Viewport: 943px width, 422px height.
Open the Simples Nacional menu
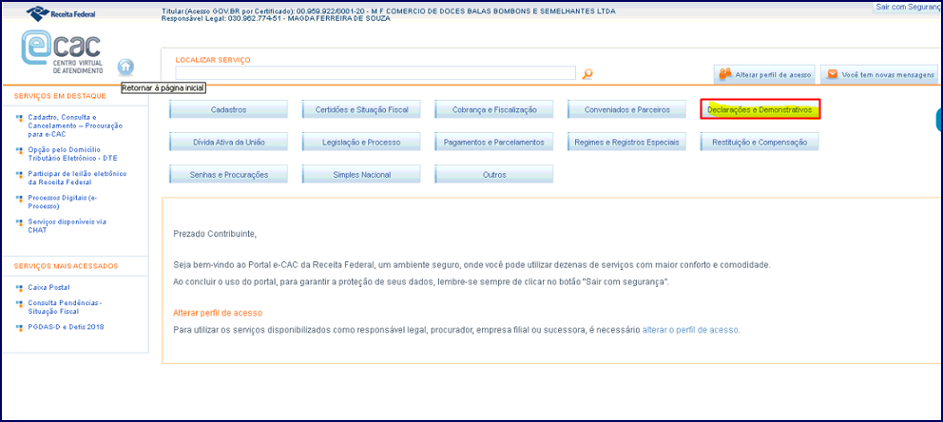pyautogui.click(x=361, y=174)
